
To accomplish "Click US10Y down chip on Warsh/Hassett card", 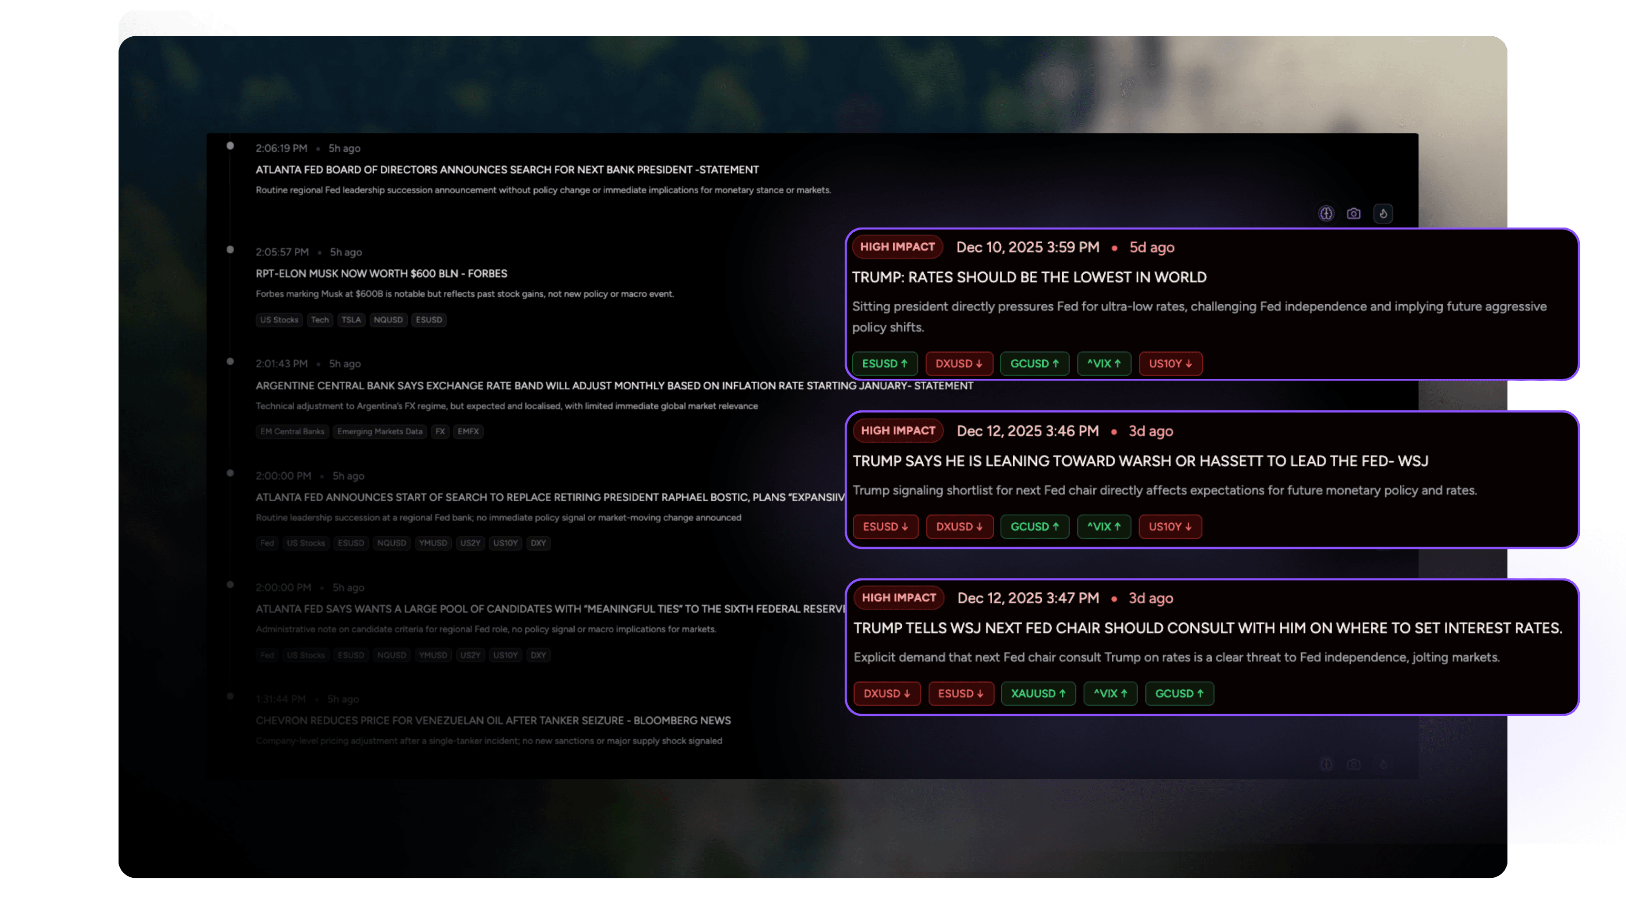I will pos(1170,527).
